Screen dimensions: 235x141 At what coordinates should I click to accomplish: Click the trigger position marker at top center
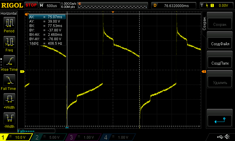click(113, 12)
